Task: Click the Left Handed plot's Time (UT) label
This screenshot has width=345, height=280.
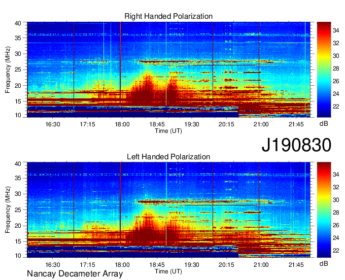Action: [168, 271]
